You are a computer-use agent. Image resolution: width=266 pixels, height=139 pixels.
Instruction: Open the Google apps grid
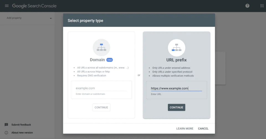[x=262, y=6]
